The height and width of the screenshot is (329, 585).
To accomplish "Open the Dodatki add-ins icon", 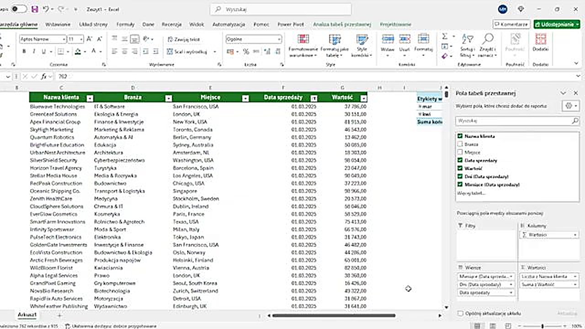I will pos(540,42).
